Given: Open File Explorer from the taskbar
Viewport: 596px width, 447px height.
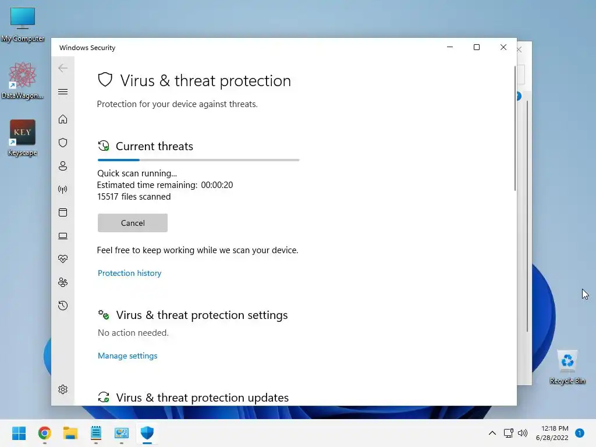Looking at the screenshot, I should click(x=70, y=433).
